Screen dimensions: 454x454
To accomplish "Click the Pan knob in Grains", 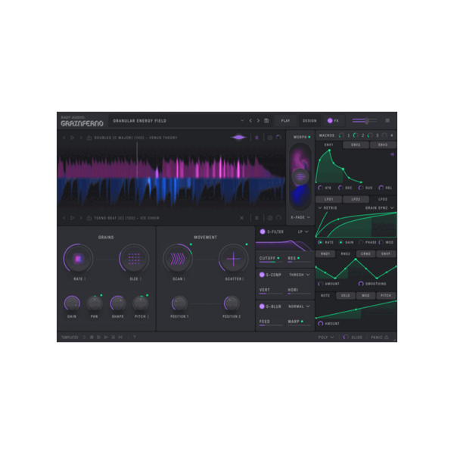I will (x=95, y=303).
